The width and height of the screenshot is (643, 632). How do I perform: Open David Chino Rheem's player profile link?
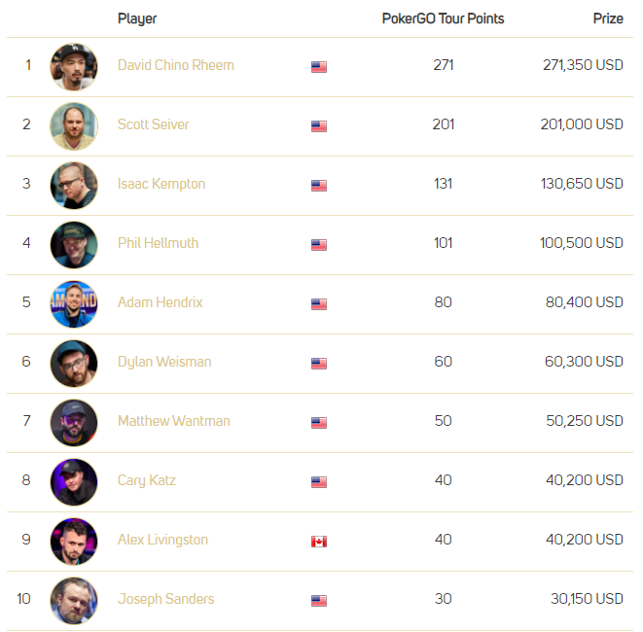point(175,65)
